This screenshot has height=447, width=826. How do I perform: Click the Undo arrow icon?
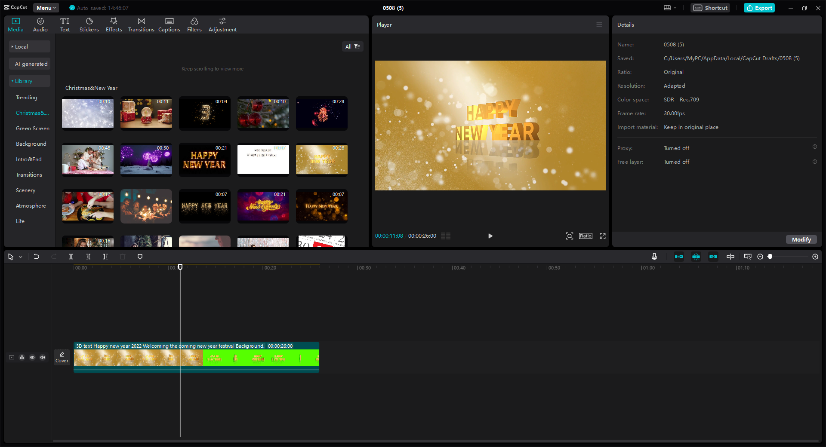click(37, 257)
